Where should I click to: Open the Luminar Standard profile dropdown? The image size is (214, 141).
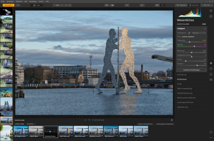point(189,37)
